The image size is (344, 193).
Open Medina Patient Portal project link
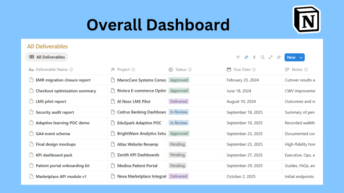point(137,166)
